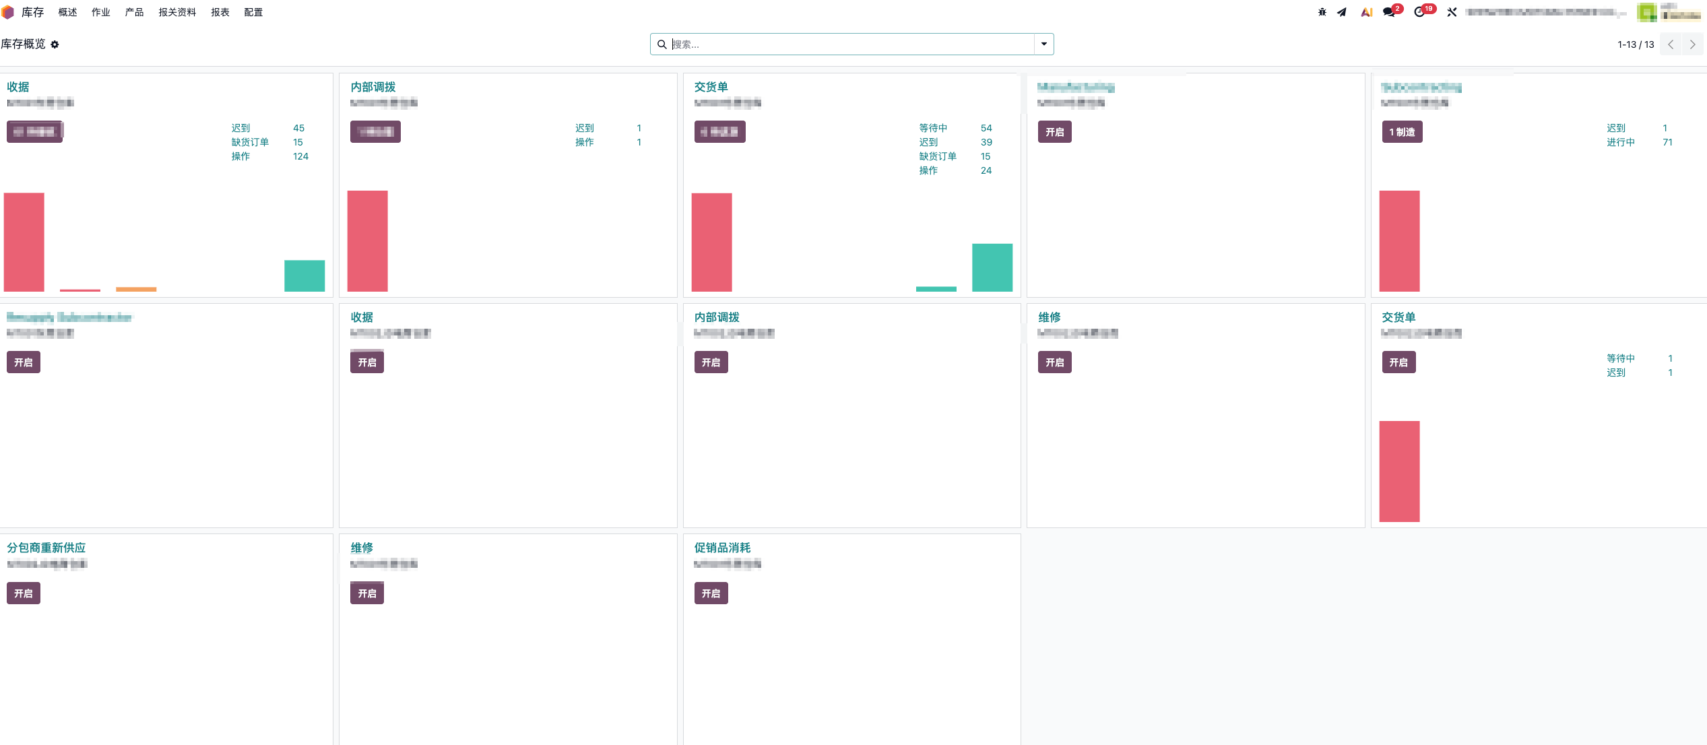Click the paper plane icon in top bar
The image size is (1707, 745).
point(1342,12)
